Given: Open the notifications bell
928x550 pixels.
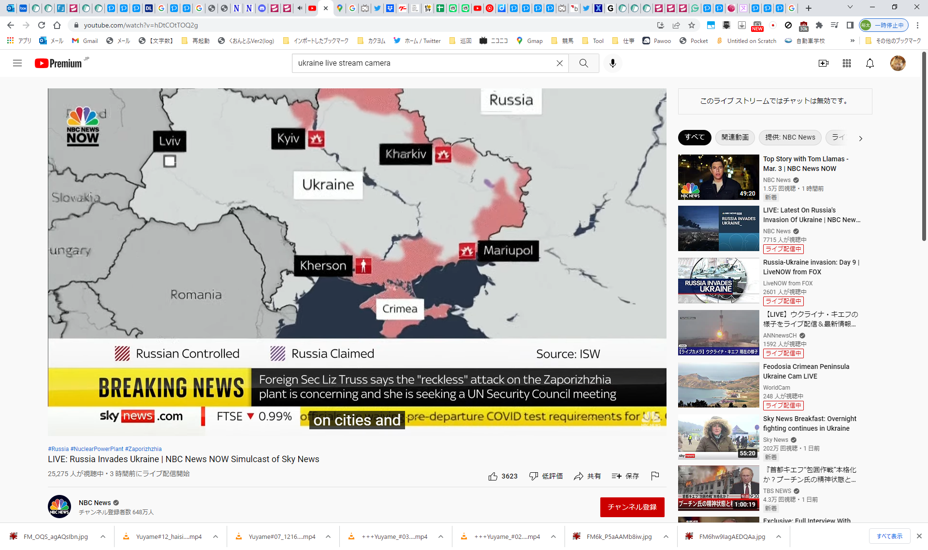Looking at the screenshot, I should pyautogui.click(x=870, y=63).
